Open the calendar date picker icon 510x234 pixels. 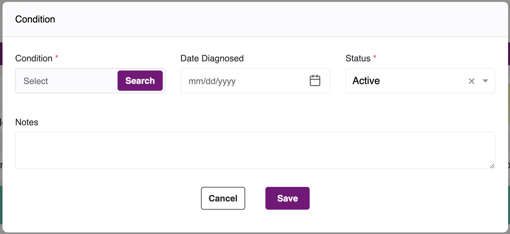click(315, 81)
